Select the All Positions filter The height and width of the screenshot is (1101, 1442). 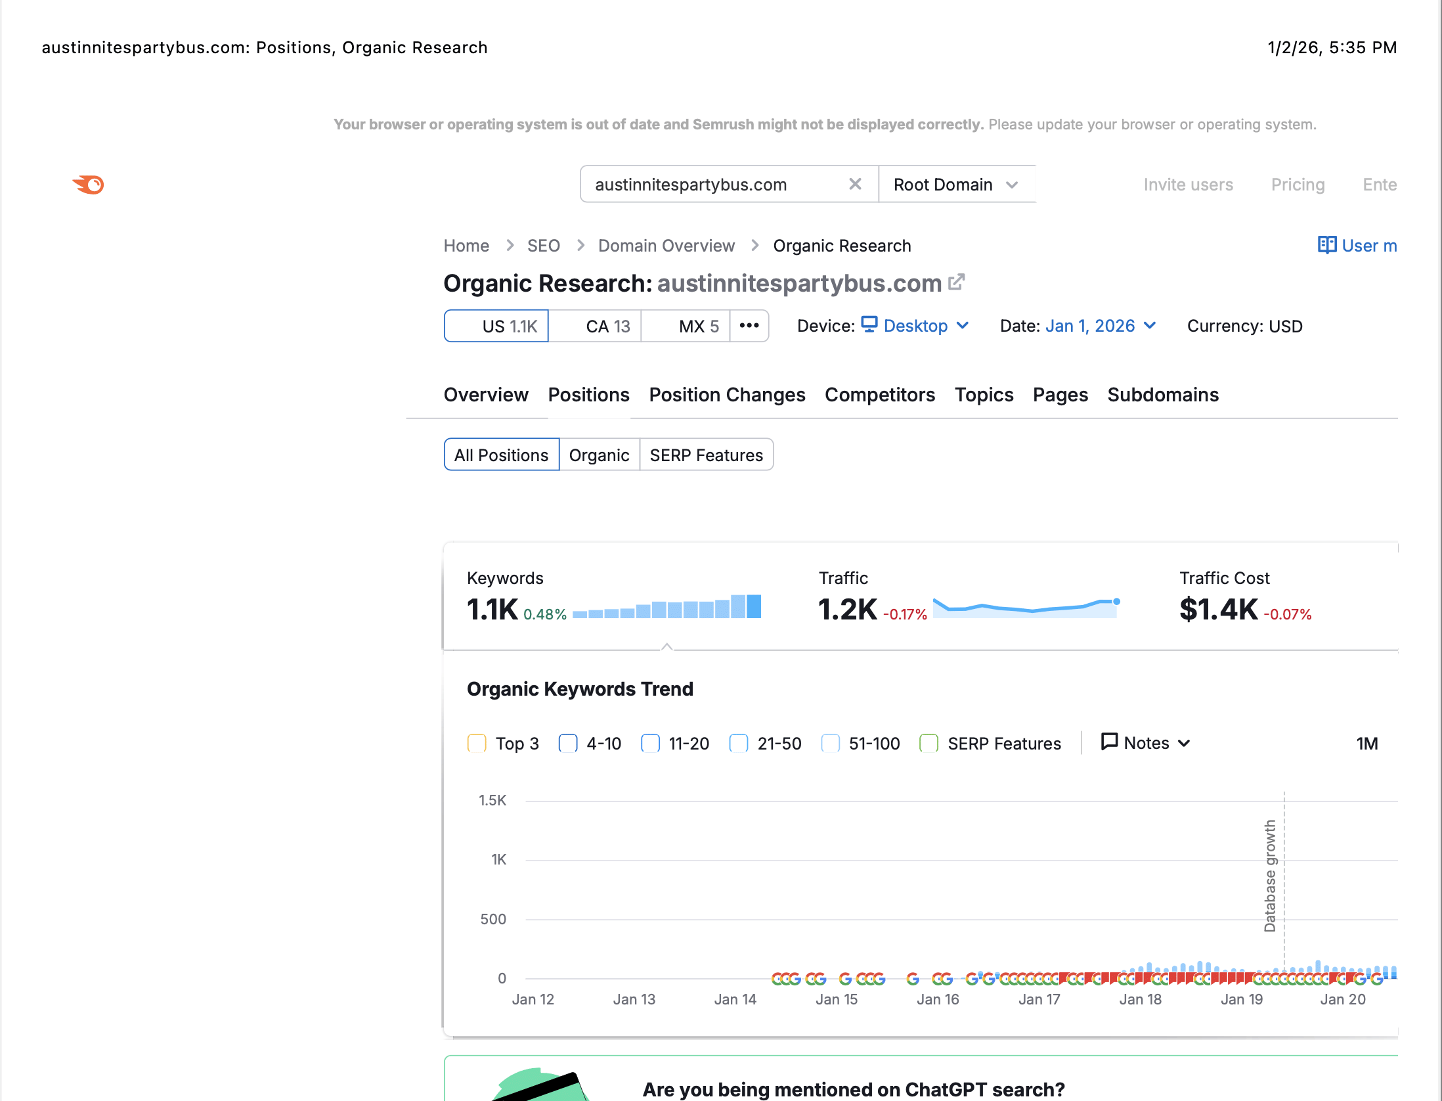502,455
